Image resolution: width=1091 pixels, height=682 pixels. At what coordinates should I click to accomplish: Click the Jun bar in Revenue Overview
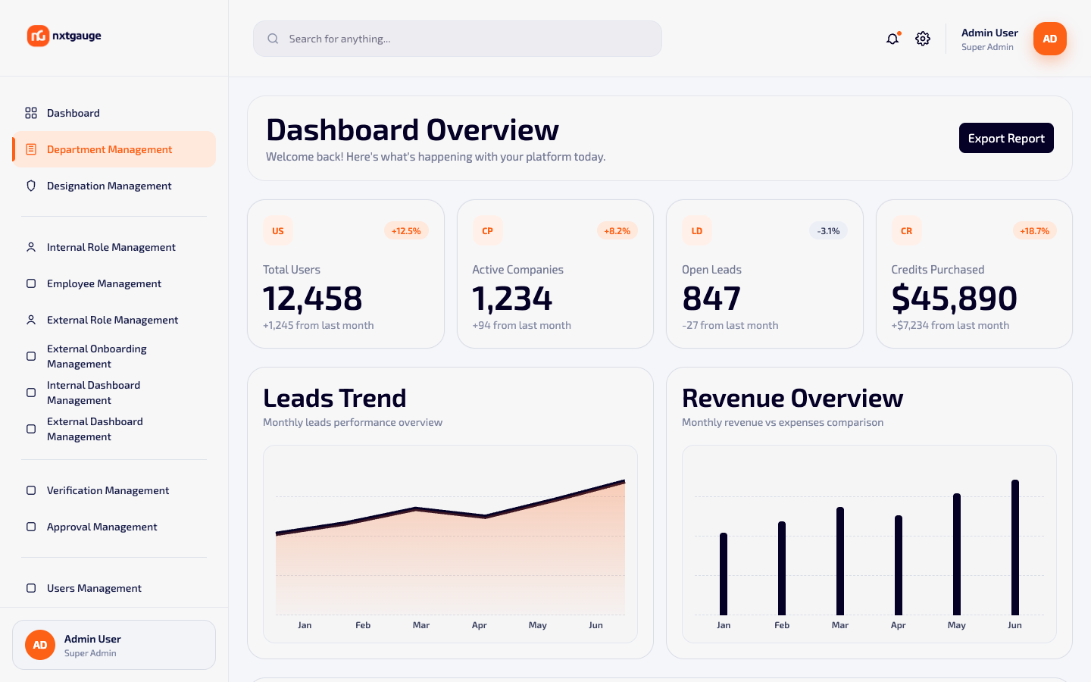coord(1015,547)
